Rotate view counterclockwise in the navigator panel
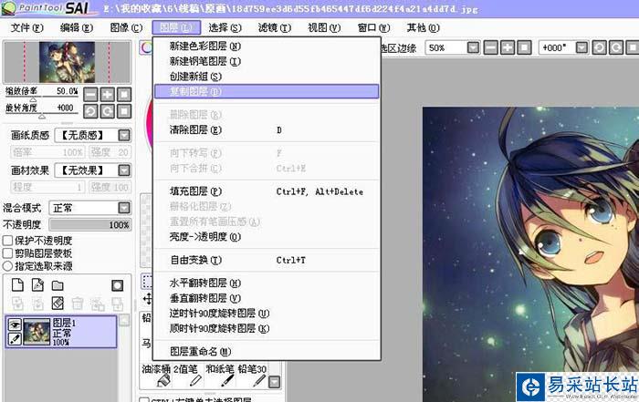This screenshot has height=402, width=639. pos(90,111)
